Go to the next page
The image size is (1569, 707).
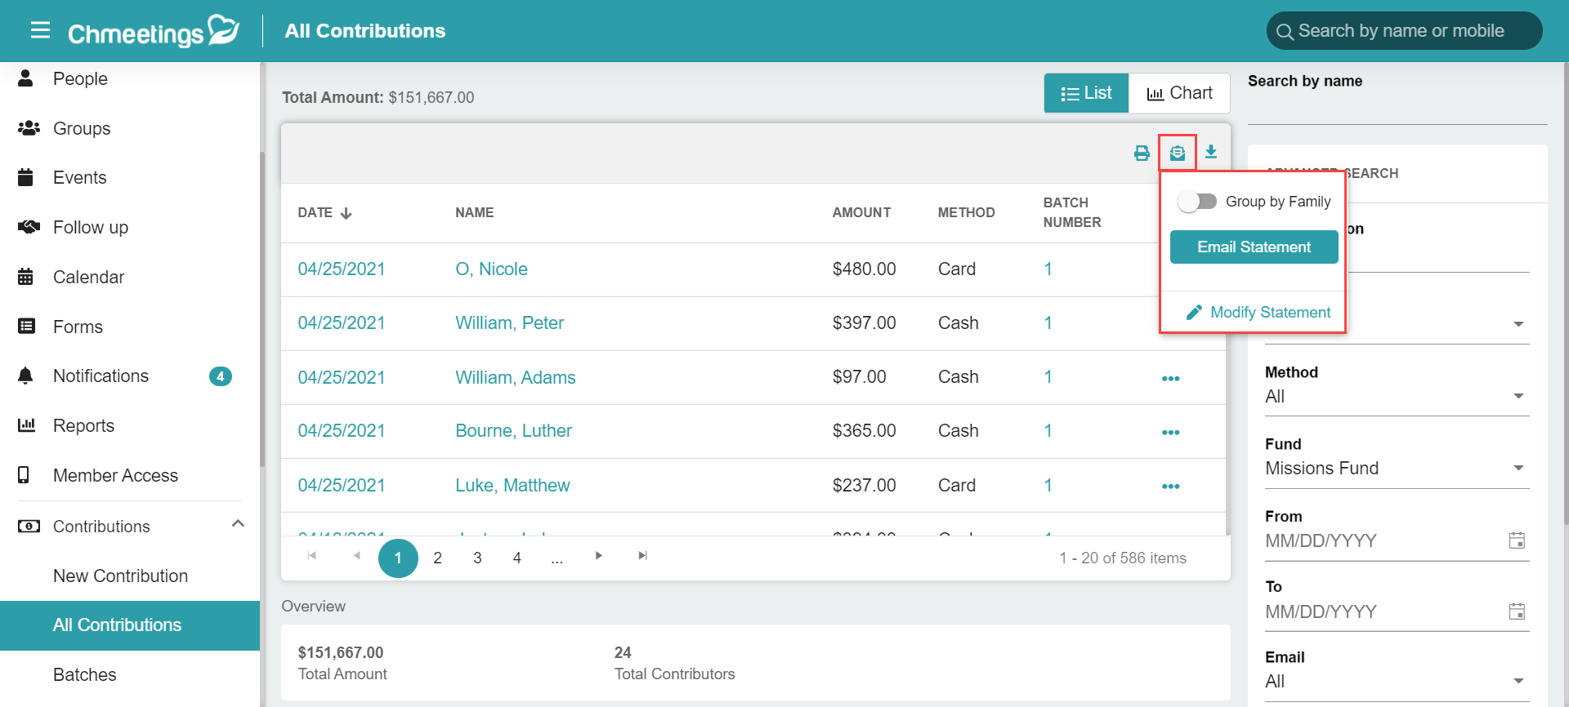[x=599, y=556]
